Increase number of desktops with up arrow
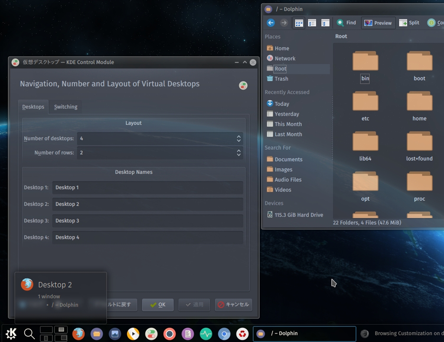Image resolution: width=444 pixels, height=342 pixels. click(x=239, y=136)
